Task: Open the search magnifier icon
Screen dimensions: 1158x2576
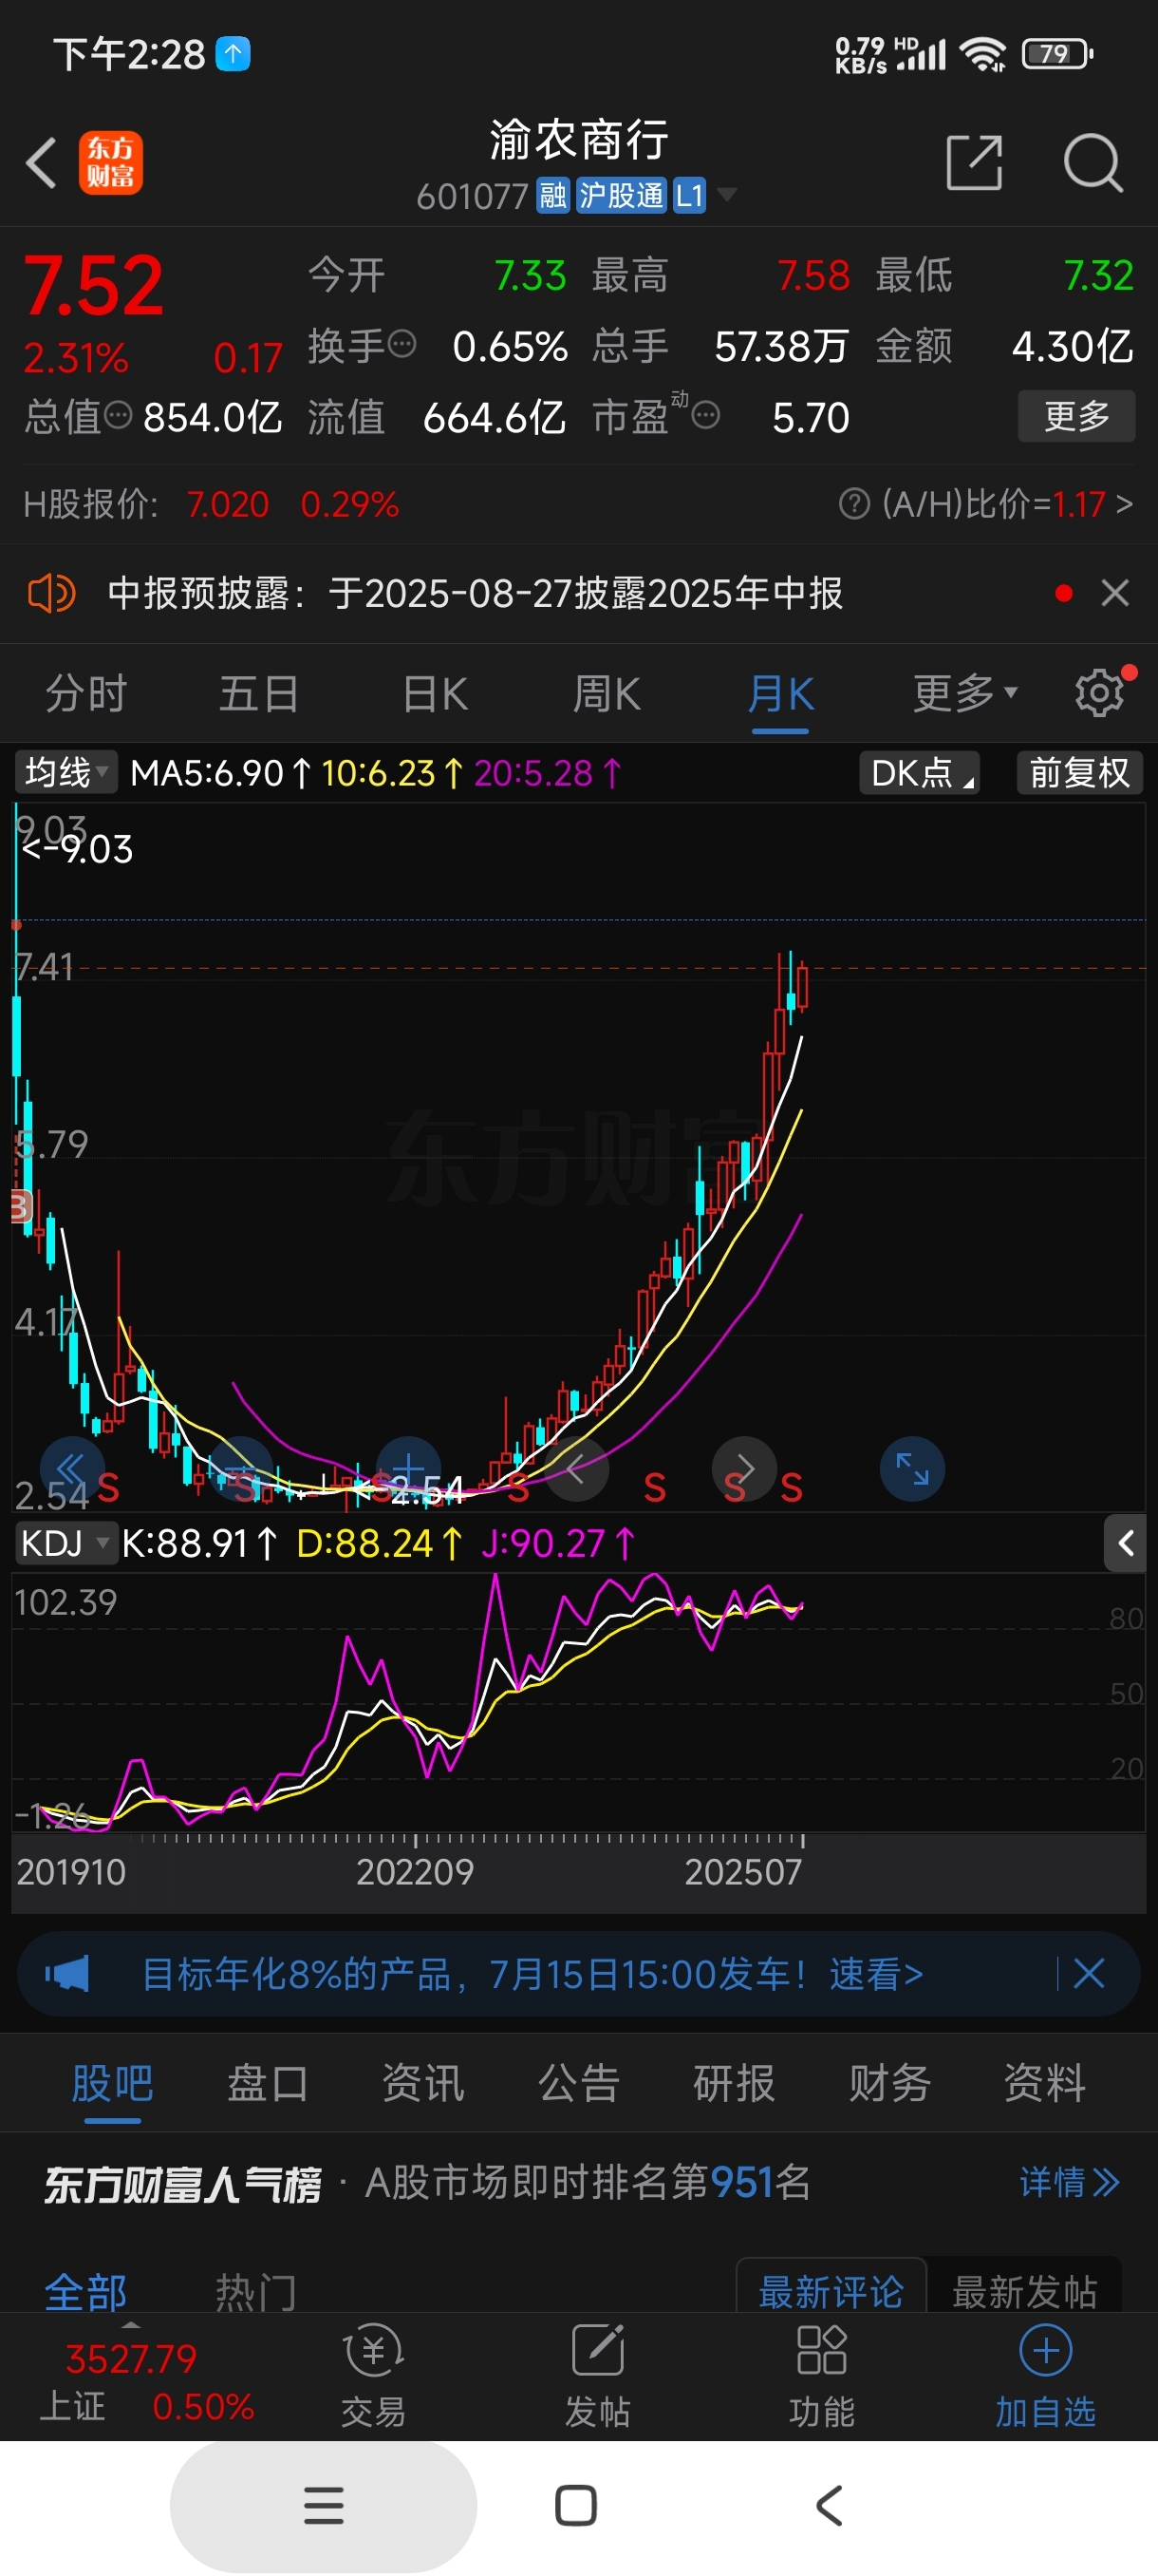Action: 1093,162
